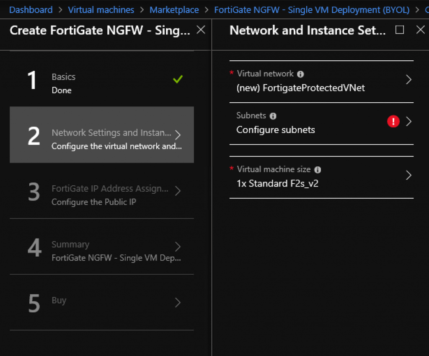Expand the Buy step chevron
The image size is (429, 356).
(178, 302)
